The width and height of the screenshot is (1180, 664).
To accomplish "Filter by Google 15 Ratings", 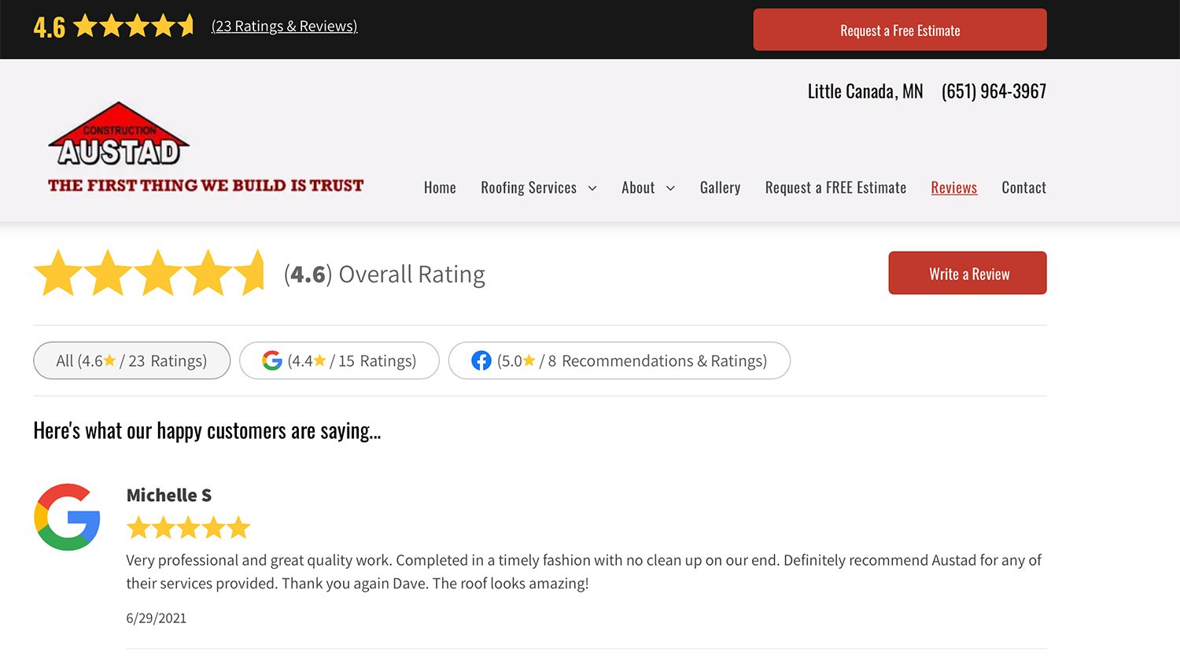I will click(x=339, y=360).
